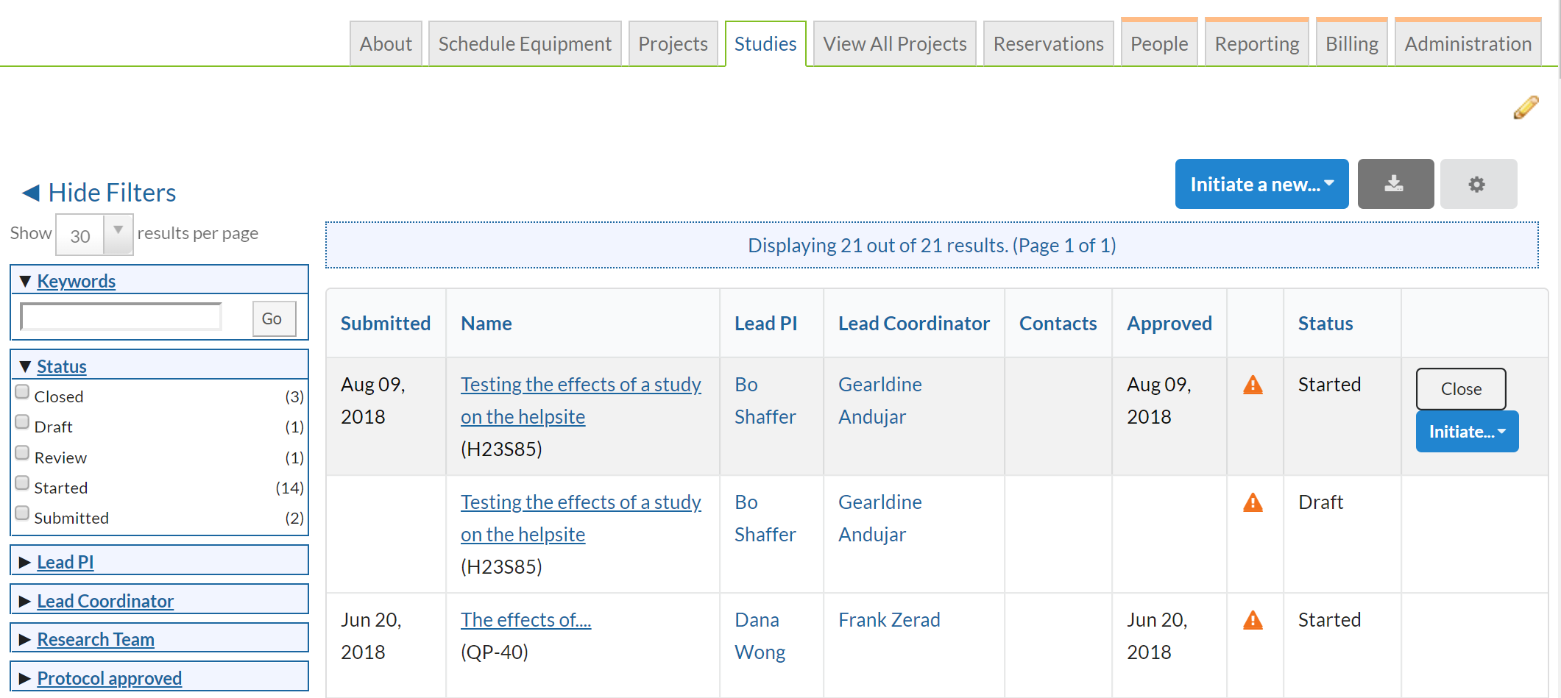1561x698 pixels.
Task: Click warning icon in the QP-40 row
Action: click(1253, 621)
